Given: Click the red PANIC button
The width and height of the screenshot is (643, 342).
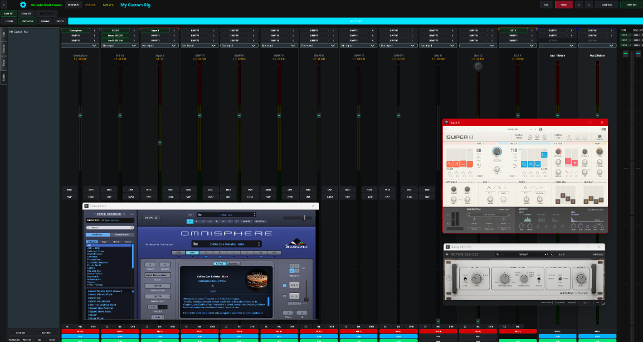Looking at the screenshot, I should (564, 4).
